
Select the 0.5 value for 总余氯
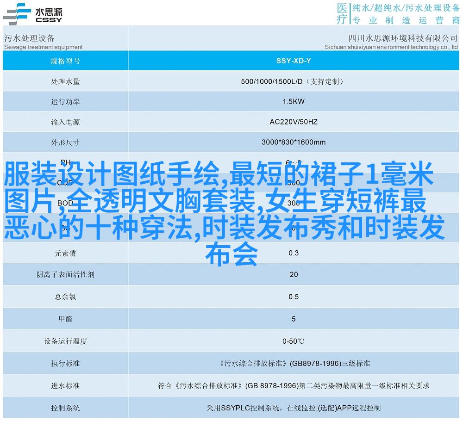[x=294, y=297]
